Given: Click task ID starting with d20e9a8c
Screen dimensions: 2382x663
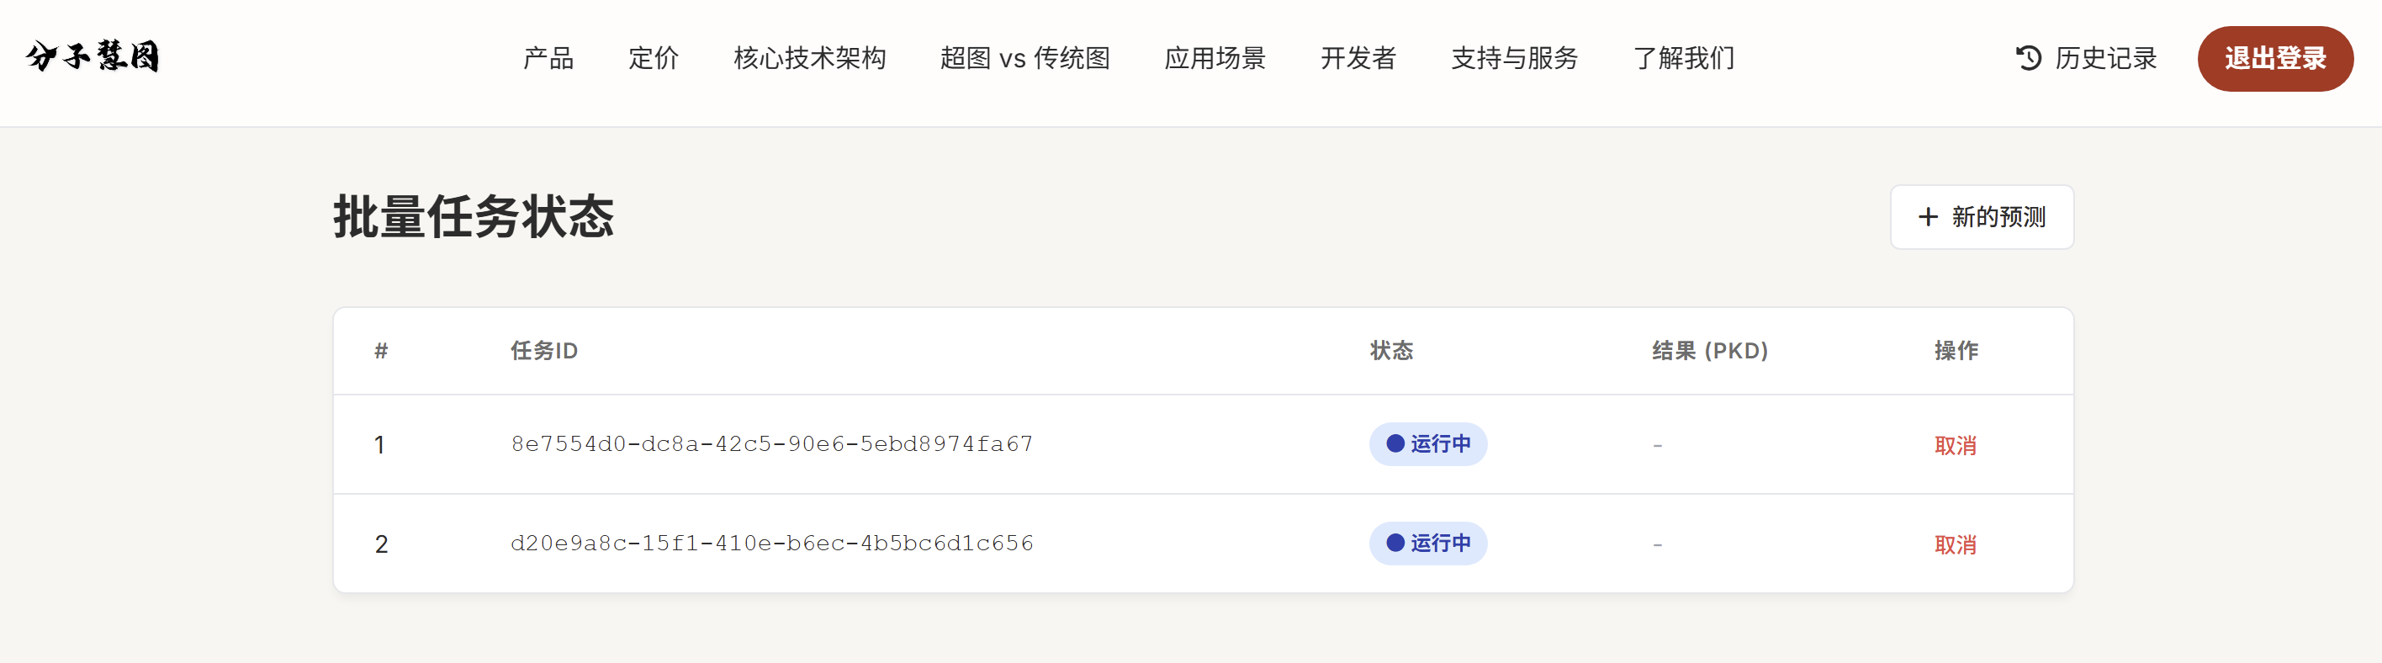Looking at the screenshot, I should [x=772, y=544].
